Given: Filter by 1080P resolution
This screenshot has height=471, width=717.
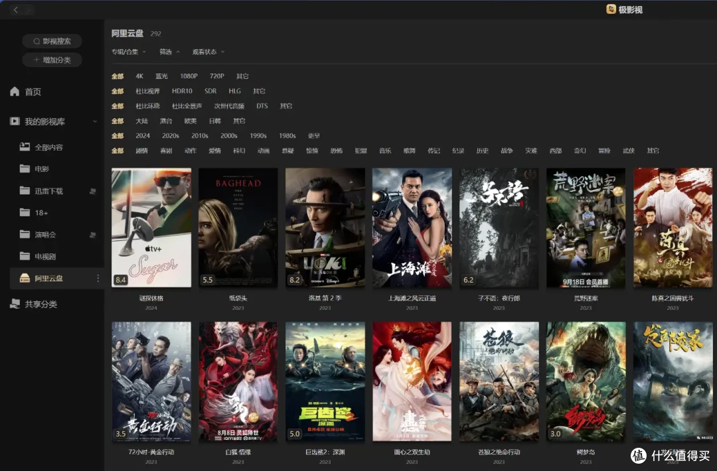Looking at the screenshot, I should (189, 76).
